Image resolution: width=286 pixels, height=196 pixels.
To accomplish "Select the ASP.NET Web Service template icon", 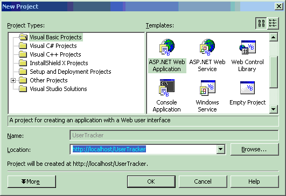I will click(x=207, y=47).
